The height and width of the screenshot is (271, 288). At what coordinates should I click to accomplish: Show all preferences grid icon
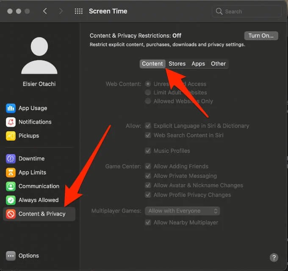79,11
